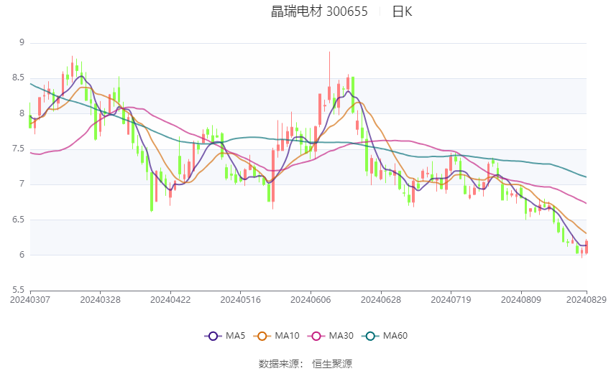The height and width of the screenshot is (371, 611).
Task: Click the data source text 数据来源：恒生聚源
Action: [305, 364]
